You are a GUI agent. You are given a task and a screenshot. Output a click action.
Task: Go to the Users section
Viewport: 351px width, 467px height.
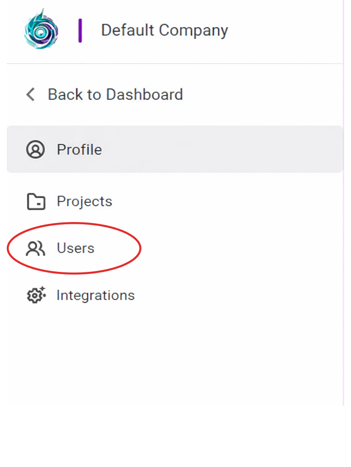pos(75,248)
